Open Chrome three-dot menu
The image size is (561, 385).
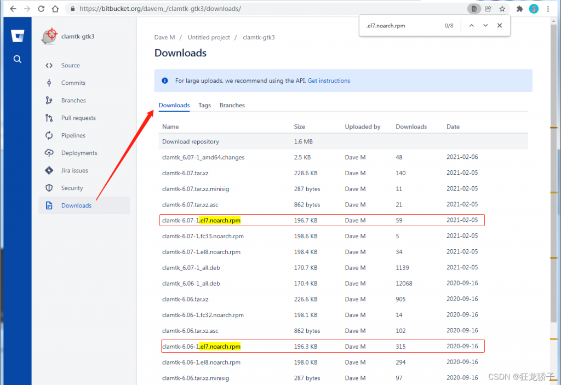(548, 9)
